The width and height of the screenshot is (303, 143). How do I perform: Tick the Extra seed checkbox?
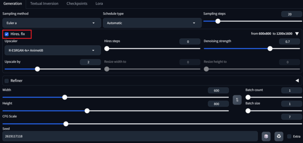289,136
